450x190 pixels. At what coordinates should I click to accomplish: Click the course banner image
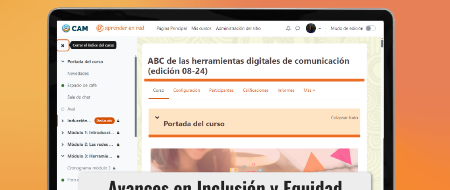254,160
